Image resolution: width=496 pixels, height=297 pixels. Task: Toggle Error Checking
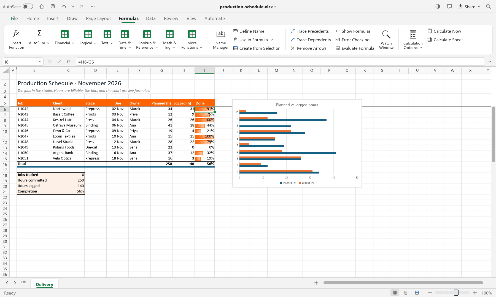(352, 40)
